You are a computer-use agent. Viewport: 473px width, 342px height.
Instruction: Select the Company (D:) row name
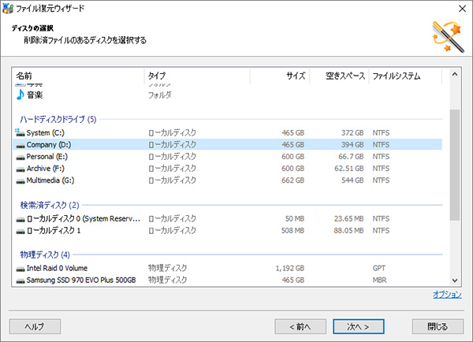pos(49,145)
